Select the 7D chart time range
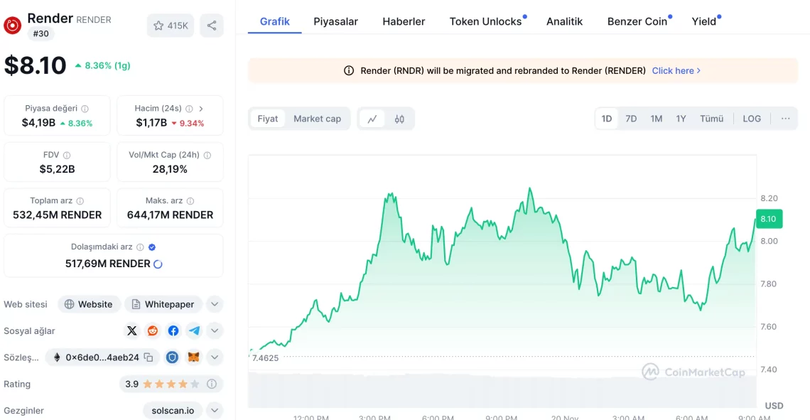The height and width of the screenshot is (420, 810). (630, 119)
